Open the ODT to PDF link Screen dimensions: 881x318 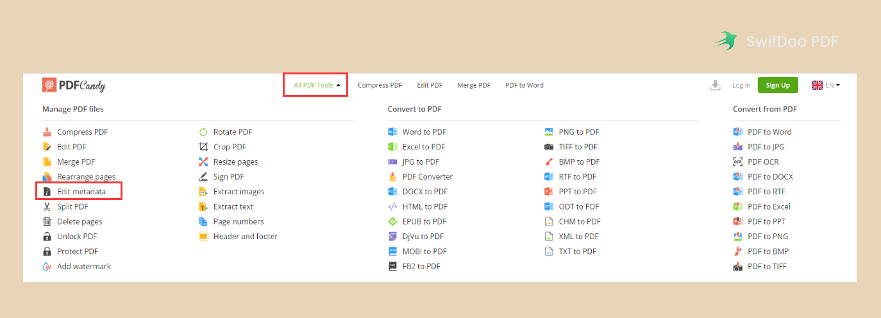pyautogui.click(x=579, y=206)
